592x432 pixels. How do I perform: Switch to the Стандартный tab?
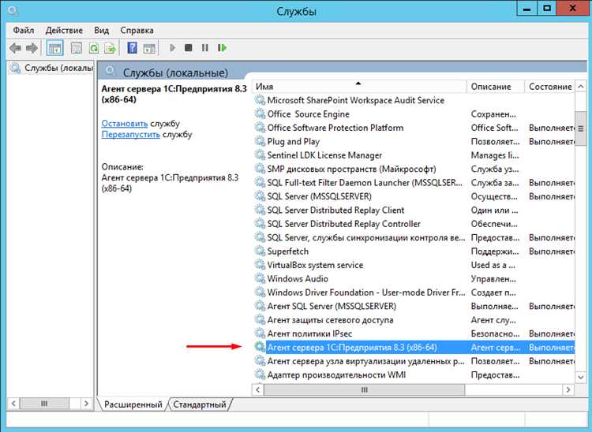[200, 404]
